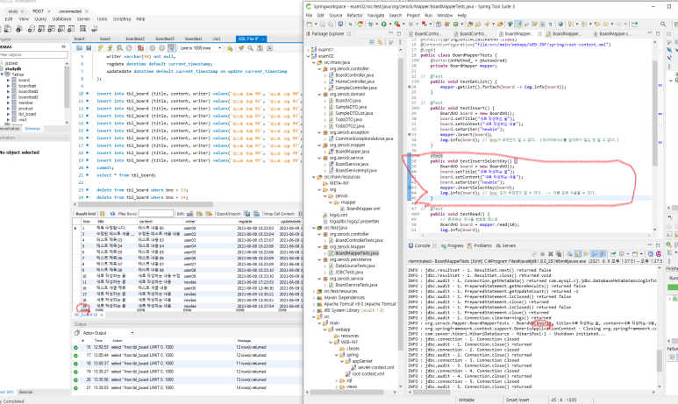The image size is (678, 404).
Task: Switch to the Schemas tab in Navigator
Action: pyautogui.click(x=32, y=129)
